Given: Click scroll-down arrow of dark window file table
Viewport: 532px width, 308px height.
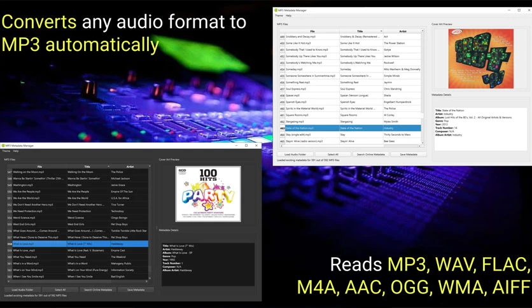Looking at the screenshot, I should coord(150,278).
